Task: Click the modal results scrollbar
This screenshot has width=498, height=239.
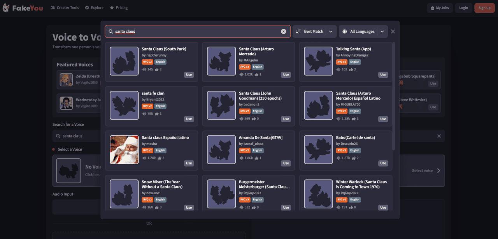Action: click(394, 96)
